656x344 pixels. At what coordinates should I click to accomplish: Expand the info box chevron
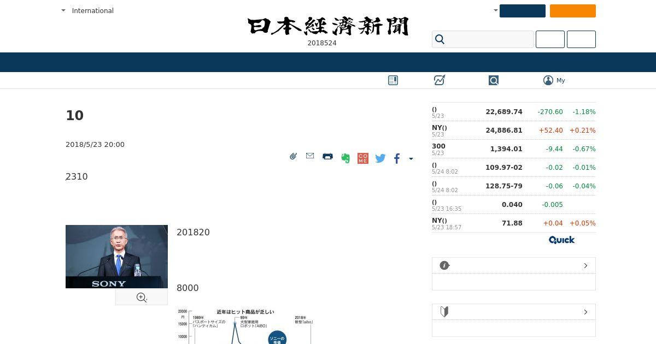pyautogui.click(x=585, y=265)
